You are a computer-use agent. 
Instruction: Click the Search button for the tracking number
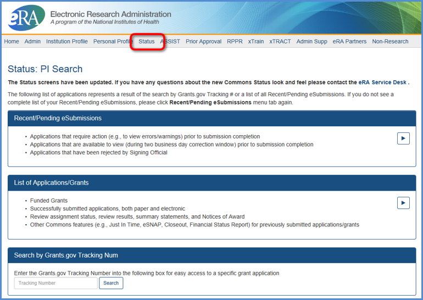[111, 283]
